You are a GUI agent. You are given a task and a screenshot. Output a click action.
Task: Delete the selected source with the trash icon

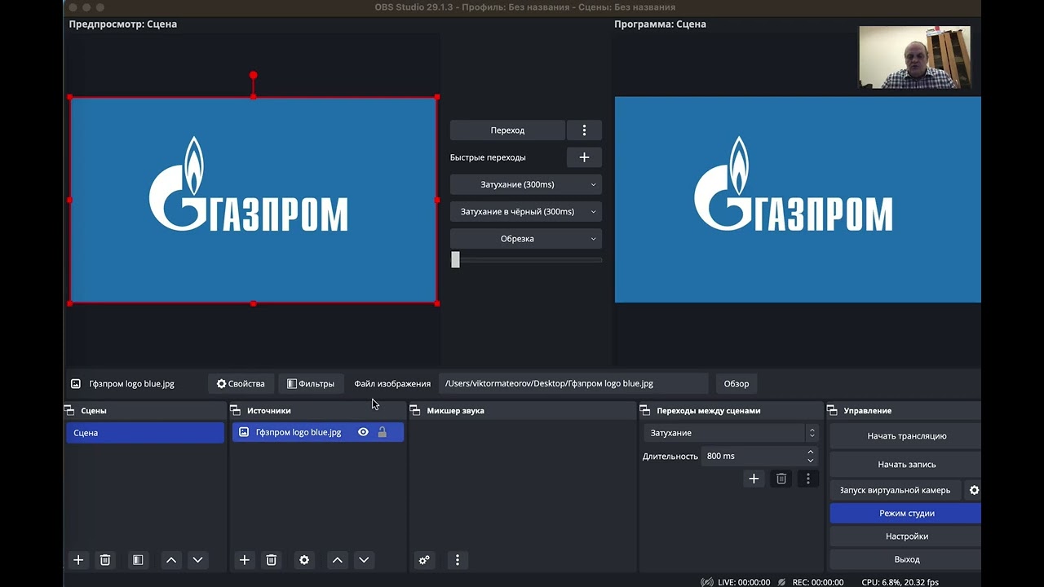click(x=272, y=560)
